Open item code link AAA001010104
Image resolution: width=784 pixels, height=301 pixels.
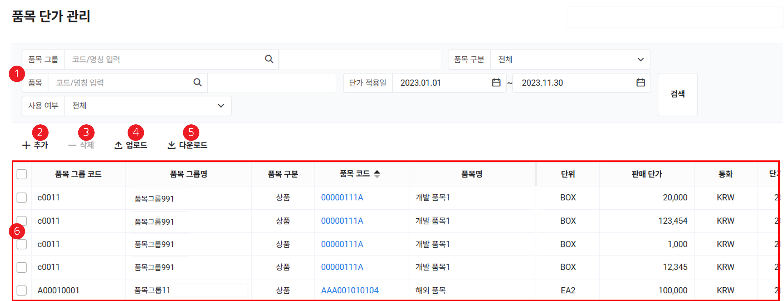[350, 290]
